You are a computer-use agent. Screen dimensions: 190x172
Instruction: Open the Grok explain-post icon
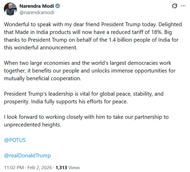(175, 6)
